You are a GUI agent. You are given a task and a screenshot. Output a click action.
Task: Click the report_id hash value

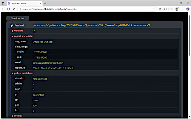(53, 68)
